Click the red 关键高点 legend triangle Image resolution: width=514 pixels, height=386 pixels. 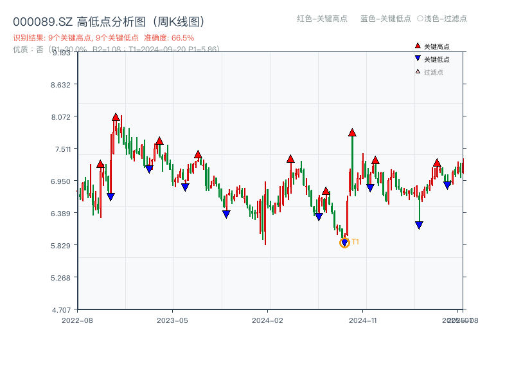pyautogui.click(x=418, y=46)
